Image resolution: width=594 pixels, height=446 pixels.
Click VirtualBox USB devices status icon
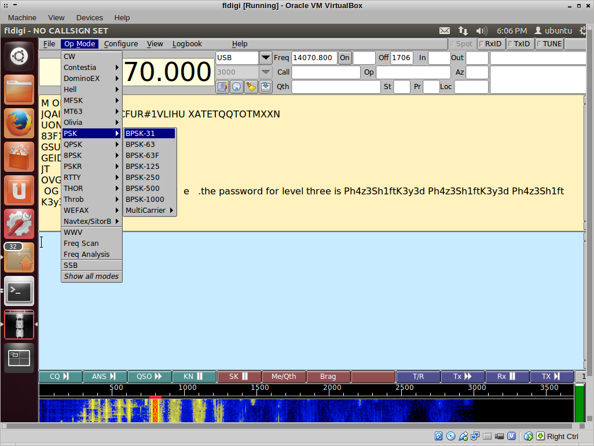[463, 436]
